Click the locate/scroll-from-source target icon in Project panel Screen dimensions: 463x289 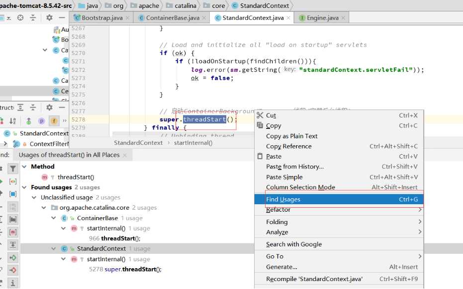pos(20,18)
